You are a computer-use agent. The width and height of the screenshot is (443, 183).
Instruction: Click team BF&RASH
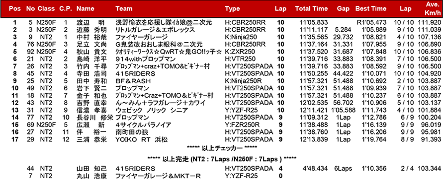133,81
